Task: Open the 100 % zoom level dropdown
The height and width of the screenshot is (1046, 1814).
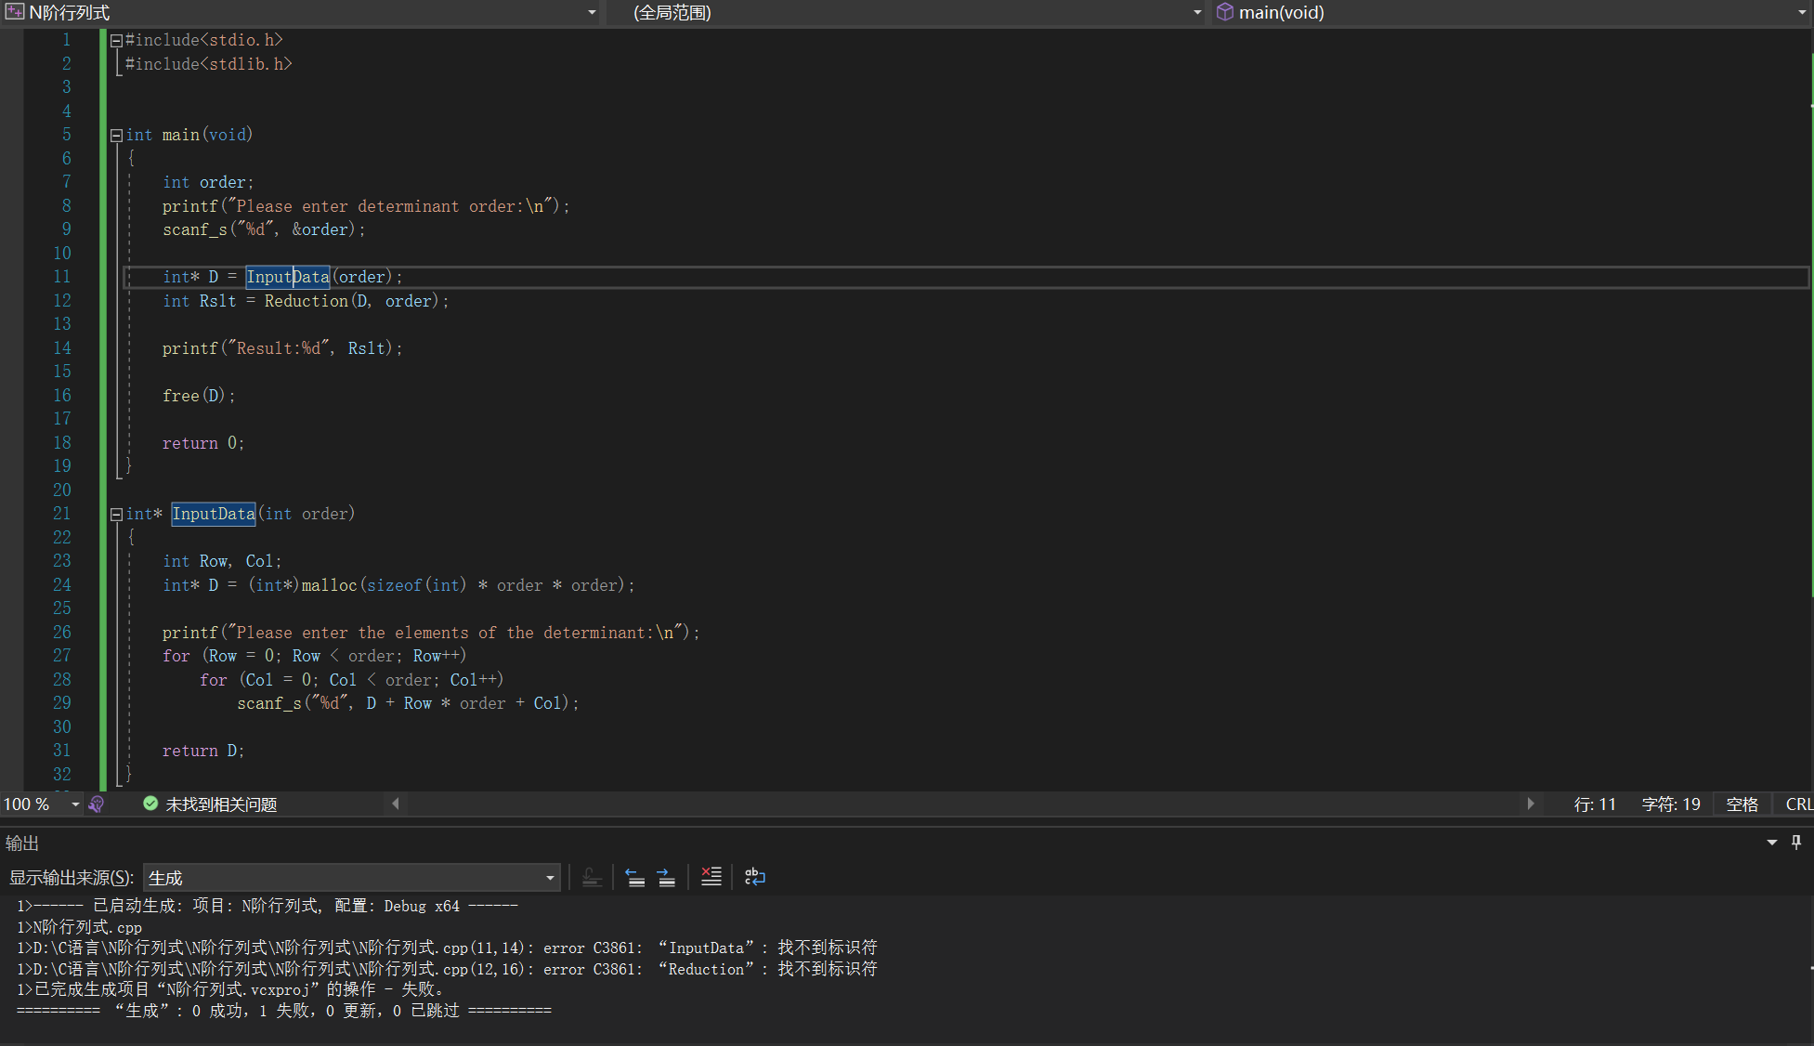Action: point(75,804)
